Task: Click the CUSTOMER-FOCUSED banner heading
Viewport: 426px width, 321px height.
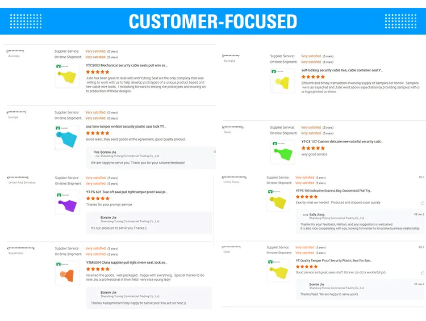Action: (213, 22)
